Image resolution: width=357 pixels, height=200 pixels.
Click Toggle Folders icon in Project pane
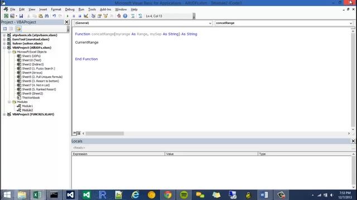click(18, 28)
